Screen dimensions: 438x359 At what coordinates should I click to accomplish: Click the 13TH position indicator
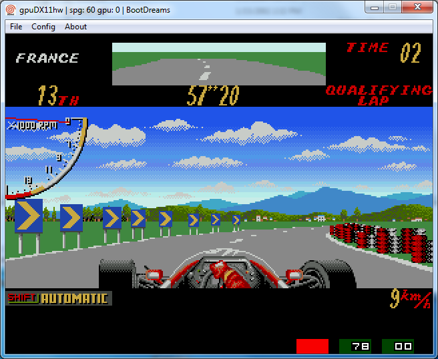tap(58, 95)
